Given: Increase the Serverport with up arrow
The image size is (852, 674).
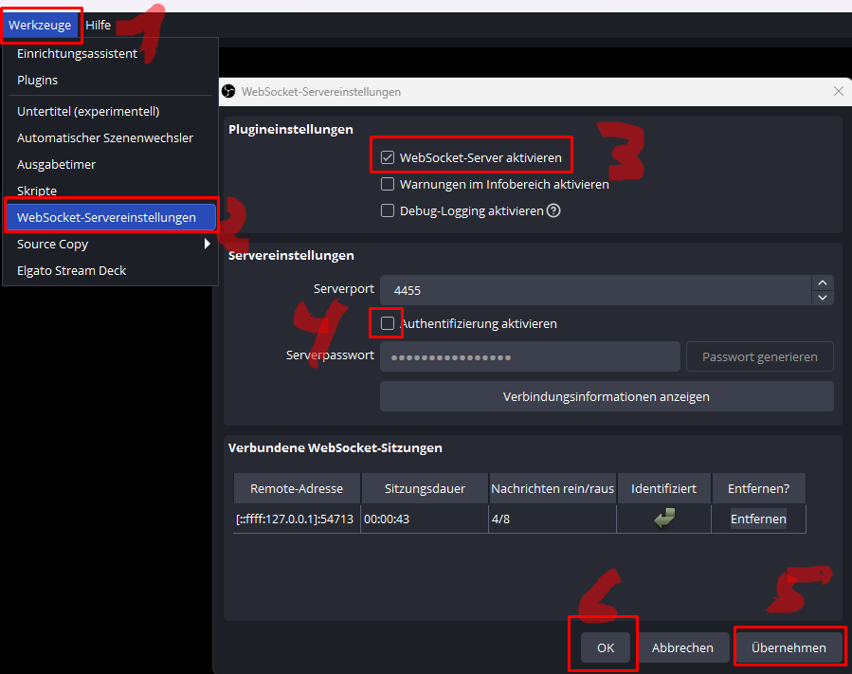Looking at the screenshot, I should coord(823,282).
